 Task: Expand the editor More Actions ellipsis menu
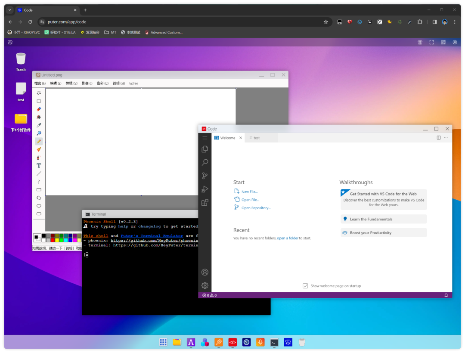[x=446, y=138]
